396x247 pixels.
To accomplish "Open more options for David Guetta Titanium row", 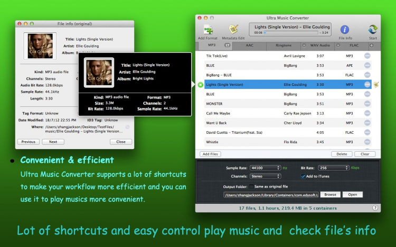I will point(367,132).
